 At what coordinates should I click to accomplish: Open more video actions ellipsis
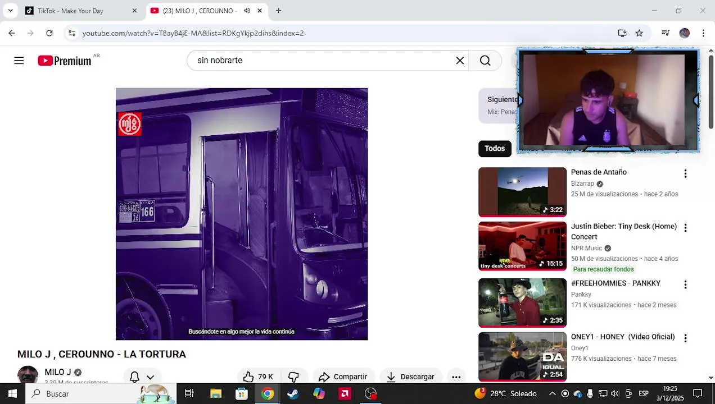tap(456, 377)
